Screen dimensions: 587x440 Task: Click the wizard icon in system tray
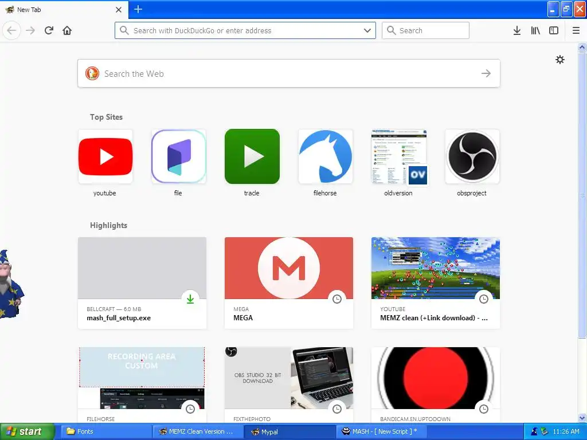pos(534,431)
